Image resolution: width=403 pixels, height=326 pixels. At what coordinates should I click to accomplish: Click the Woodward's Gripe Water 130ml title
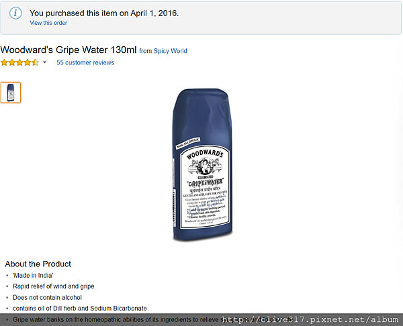[x=69, y=50]
